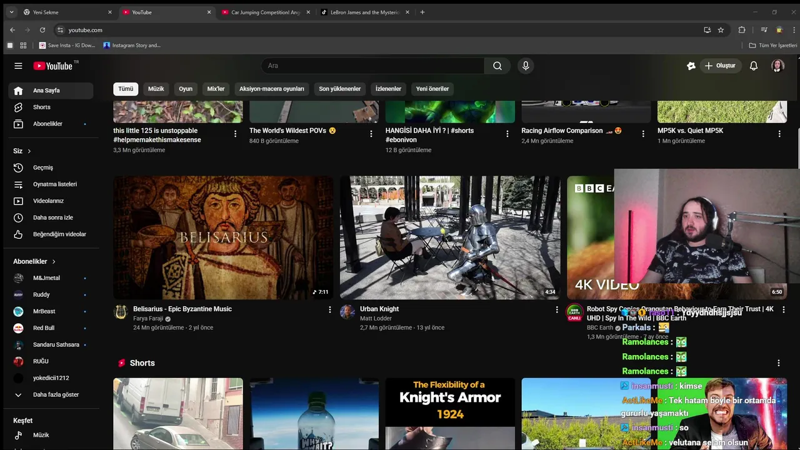Open a new browser tab
Image resolution: width=800 pixels, height=450 pixels.
coord(422,12)
